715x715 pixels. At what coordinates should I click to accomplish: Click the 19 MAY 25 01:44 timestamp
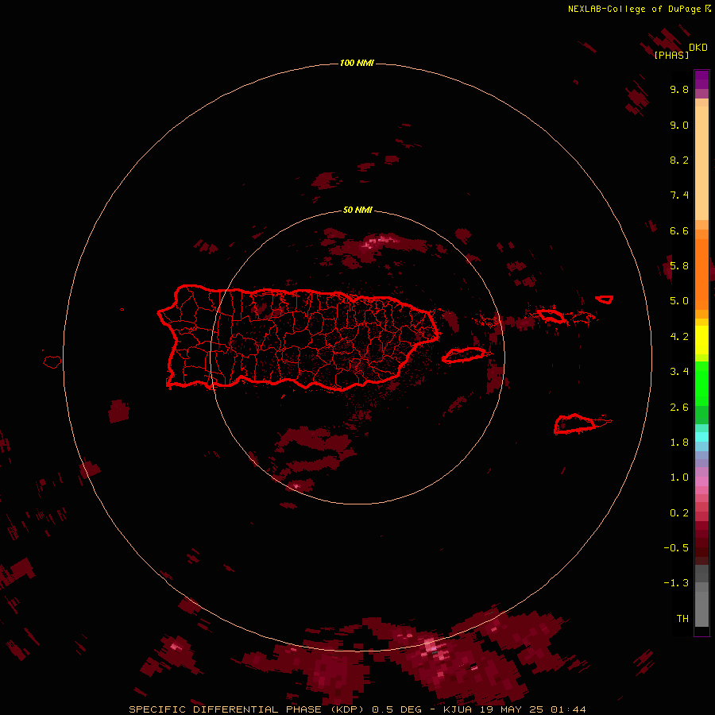click(x=532, y=709)
